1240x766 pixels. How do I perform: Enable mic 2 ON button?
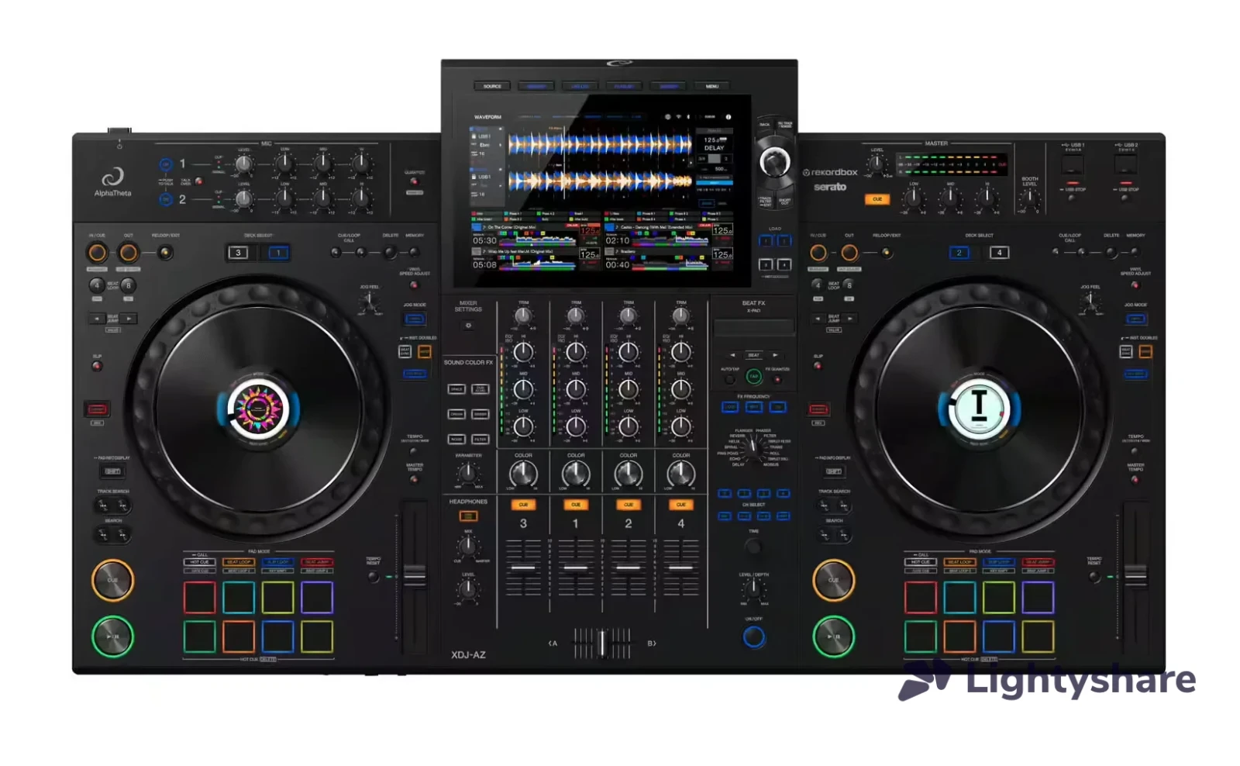[x=165, y=199]
